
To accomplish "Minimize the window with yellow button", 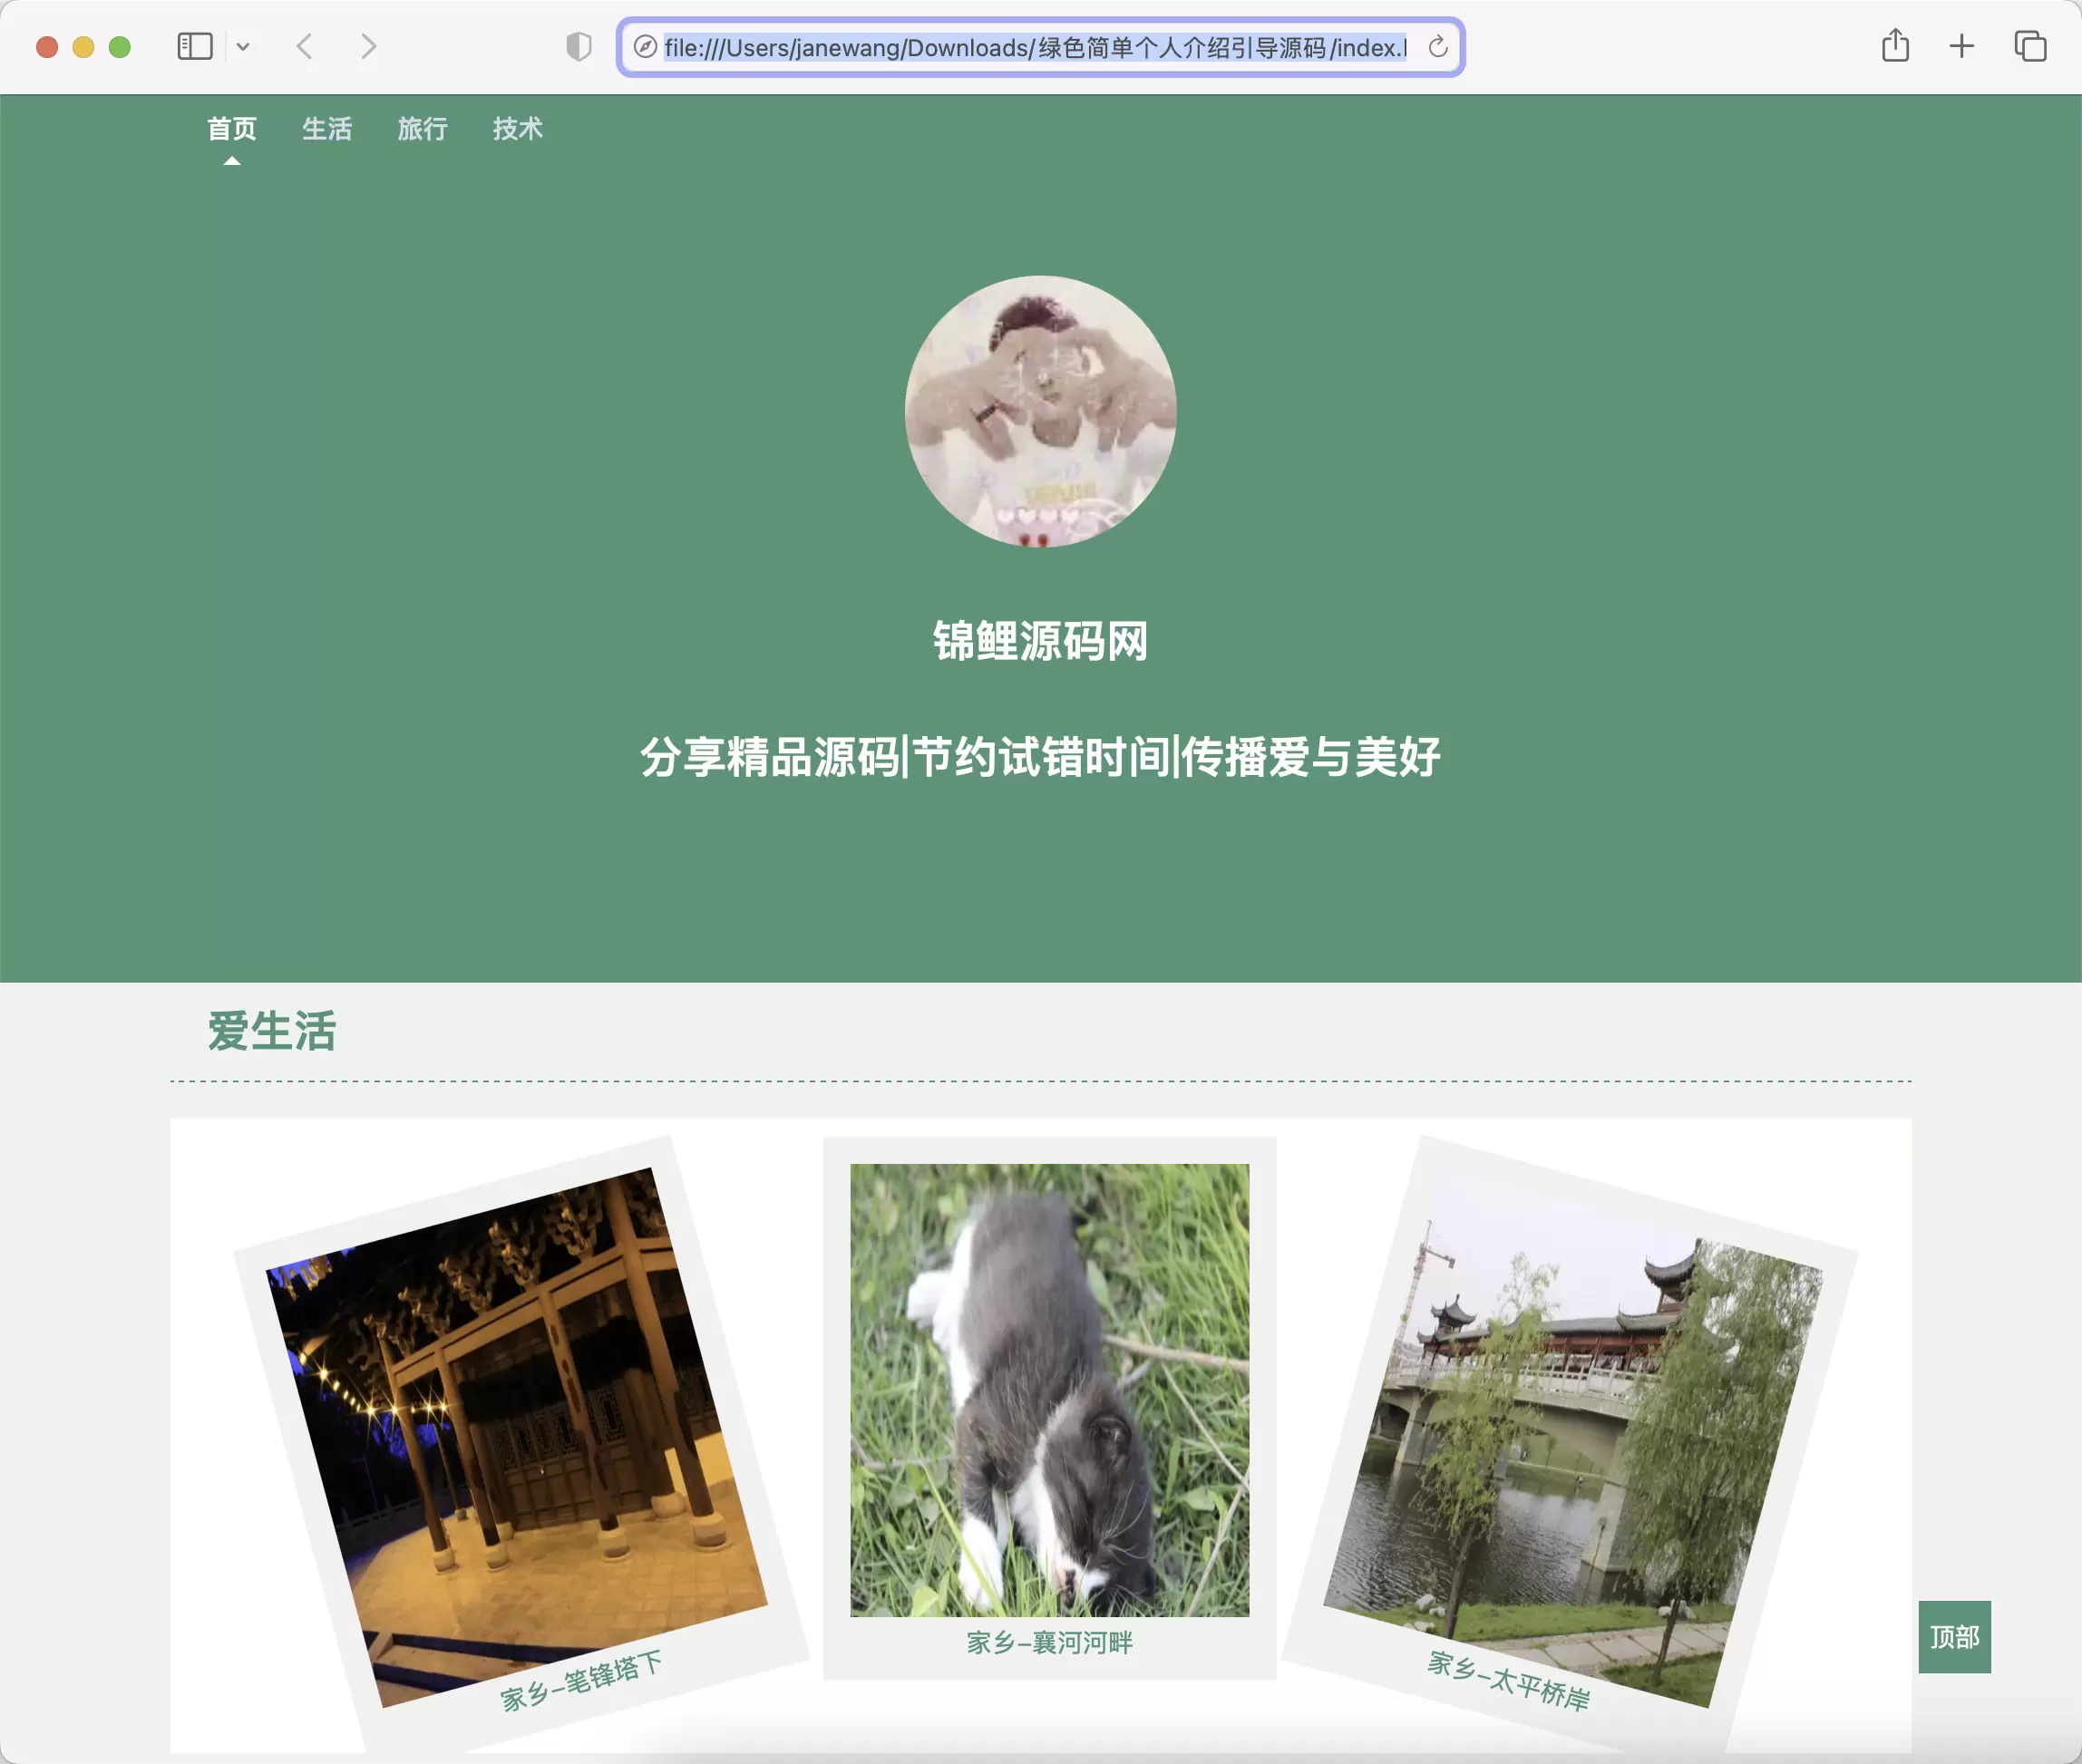I will pyautogui.click(x=83, y=47).
